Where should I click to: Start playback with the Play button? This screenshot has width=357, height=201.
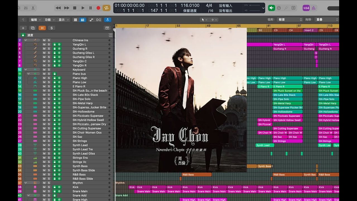(83, 8)
